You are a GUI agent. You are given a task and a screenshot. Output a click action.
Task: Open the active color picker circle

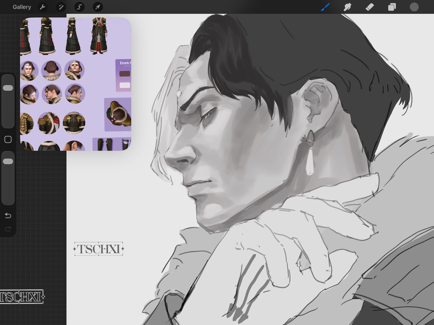[414, 7]
